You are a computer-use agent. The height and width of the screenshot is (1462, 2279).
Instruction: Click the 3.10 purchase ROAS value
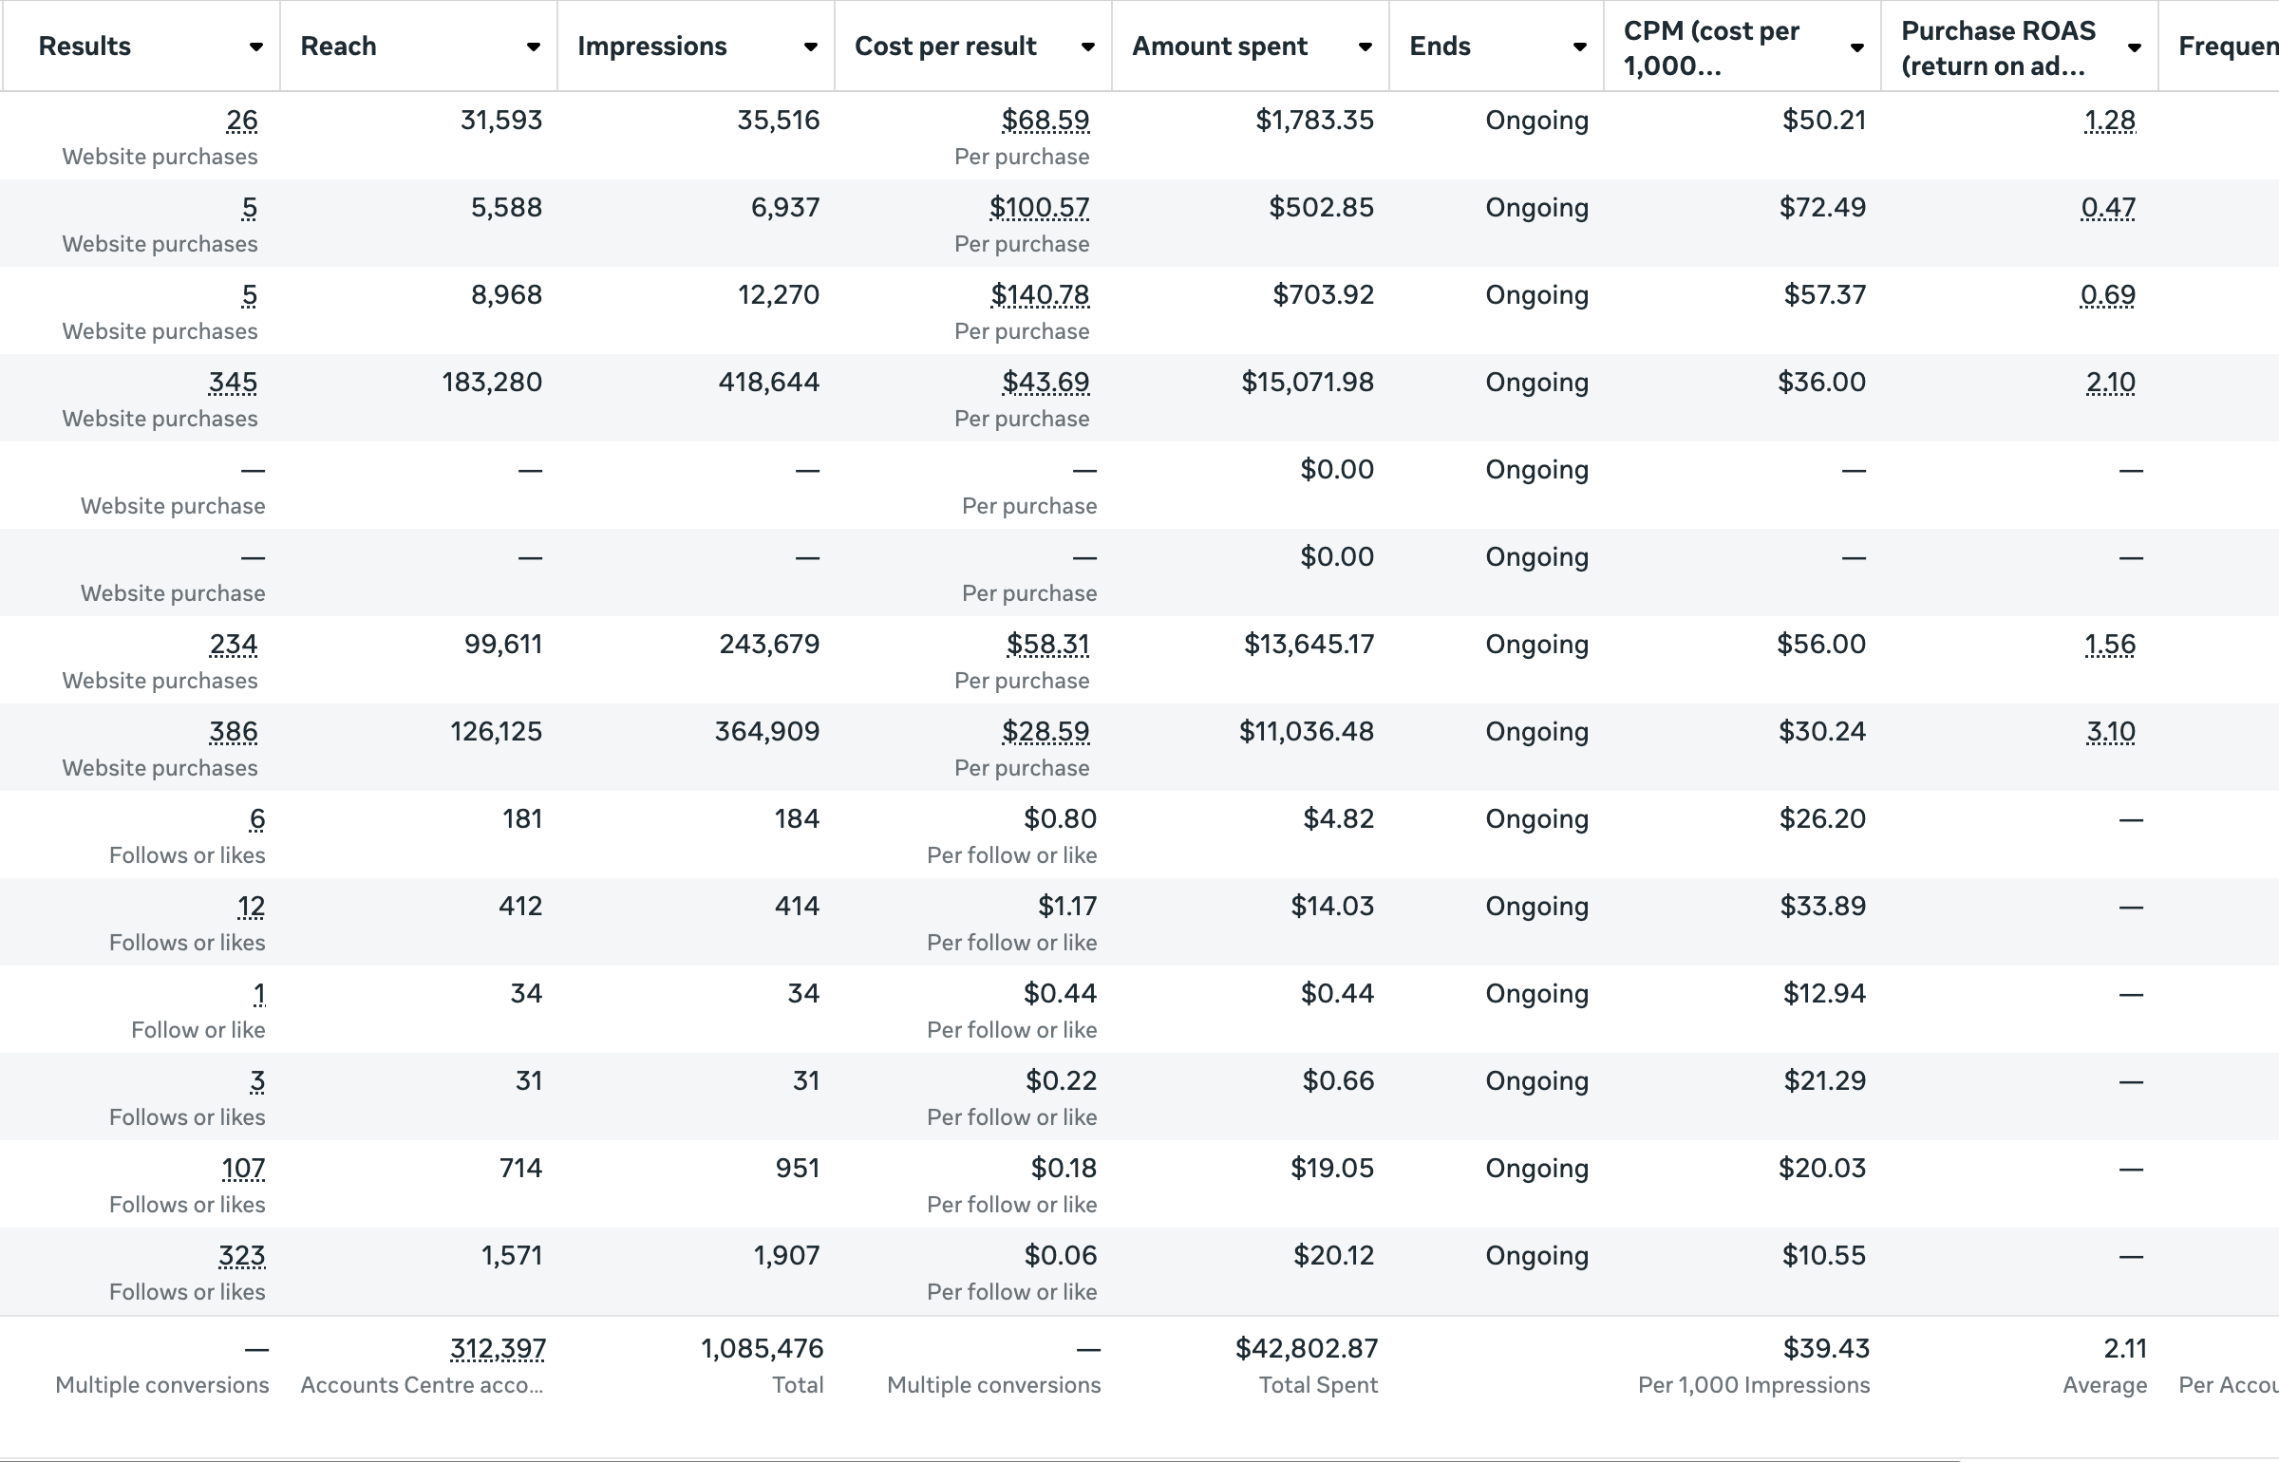(2110, 732)
